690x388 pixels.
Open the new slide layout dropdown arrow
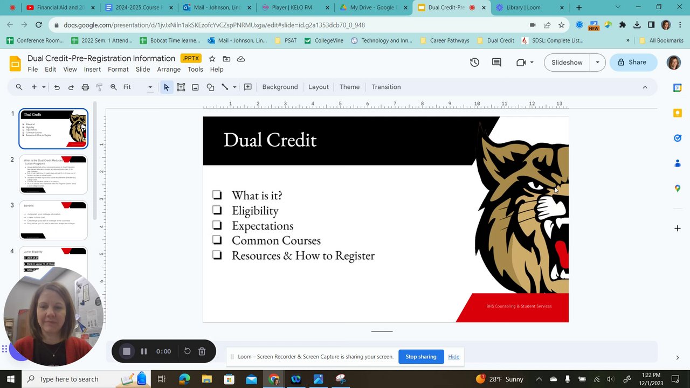point(44,87)
